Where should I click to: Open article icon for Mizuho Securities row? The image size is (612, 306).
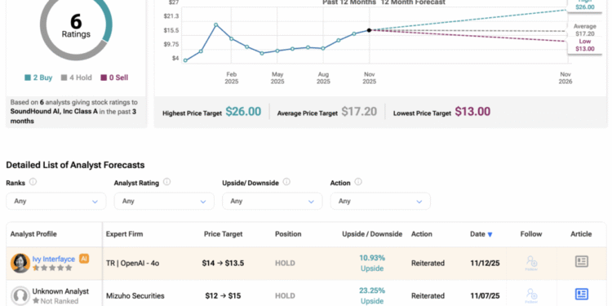[x=582, y=294]
